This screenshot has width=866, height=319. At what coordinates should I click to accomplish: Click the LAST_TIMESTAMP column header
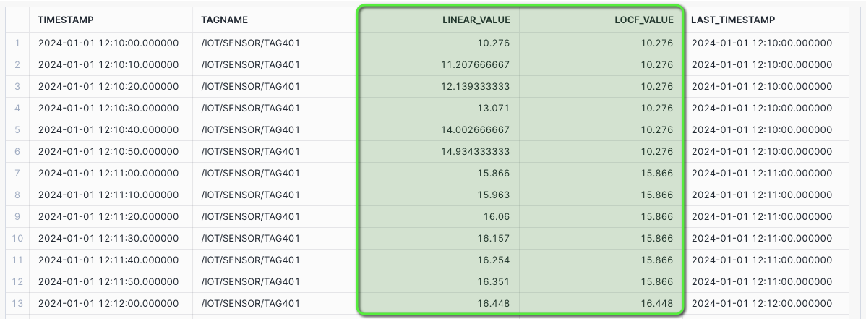[x=733, y=20]
